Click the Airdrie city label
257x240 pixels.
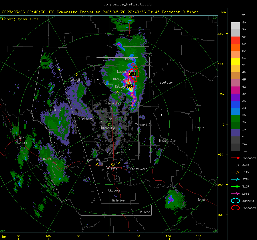tap(113, 152)
